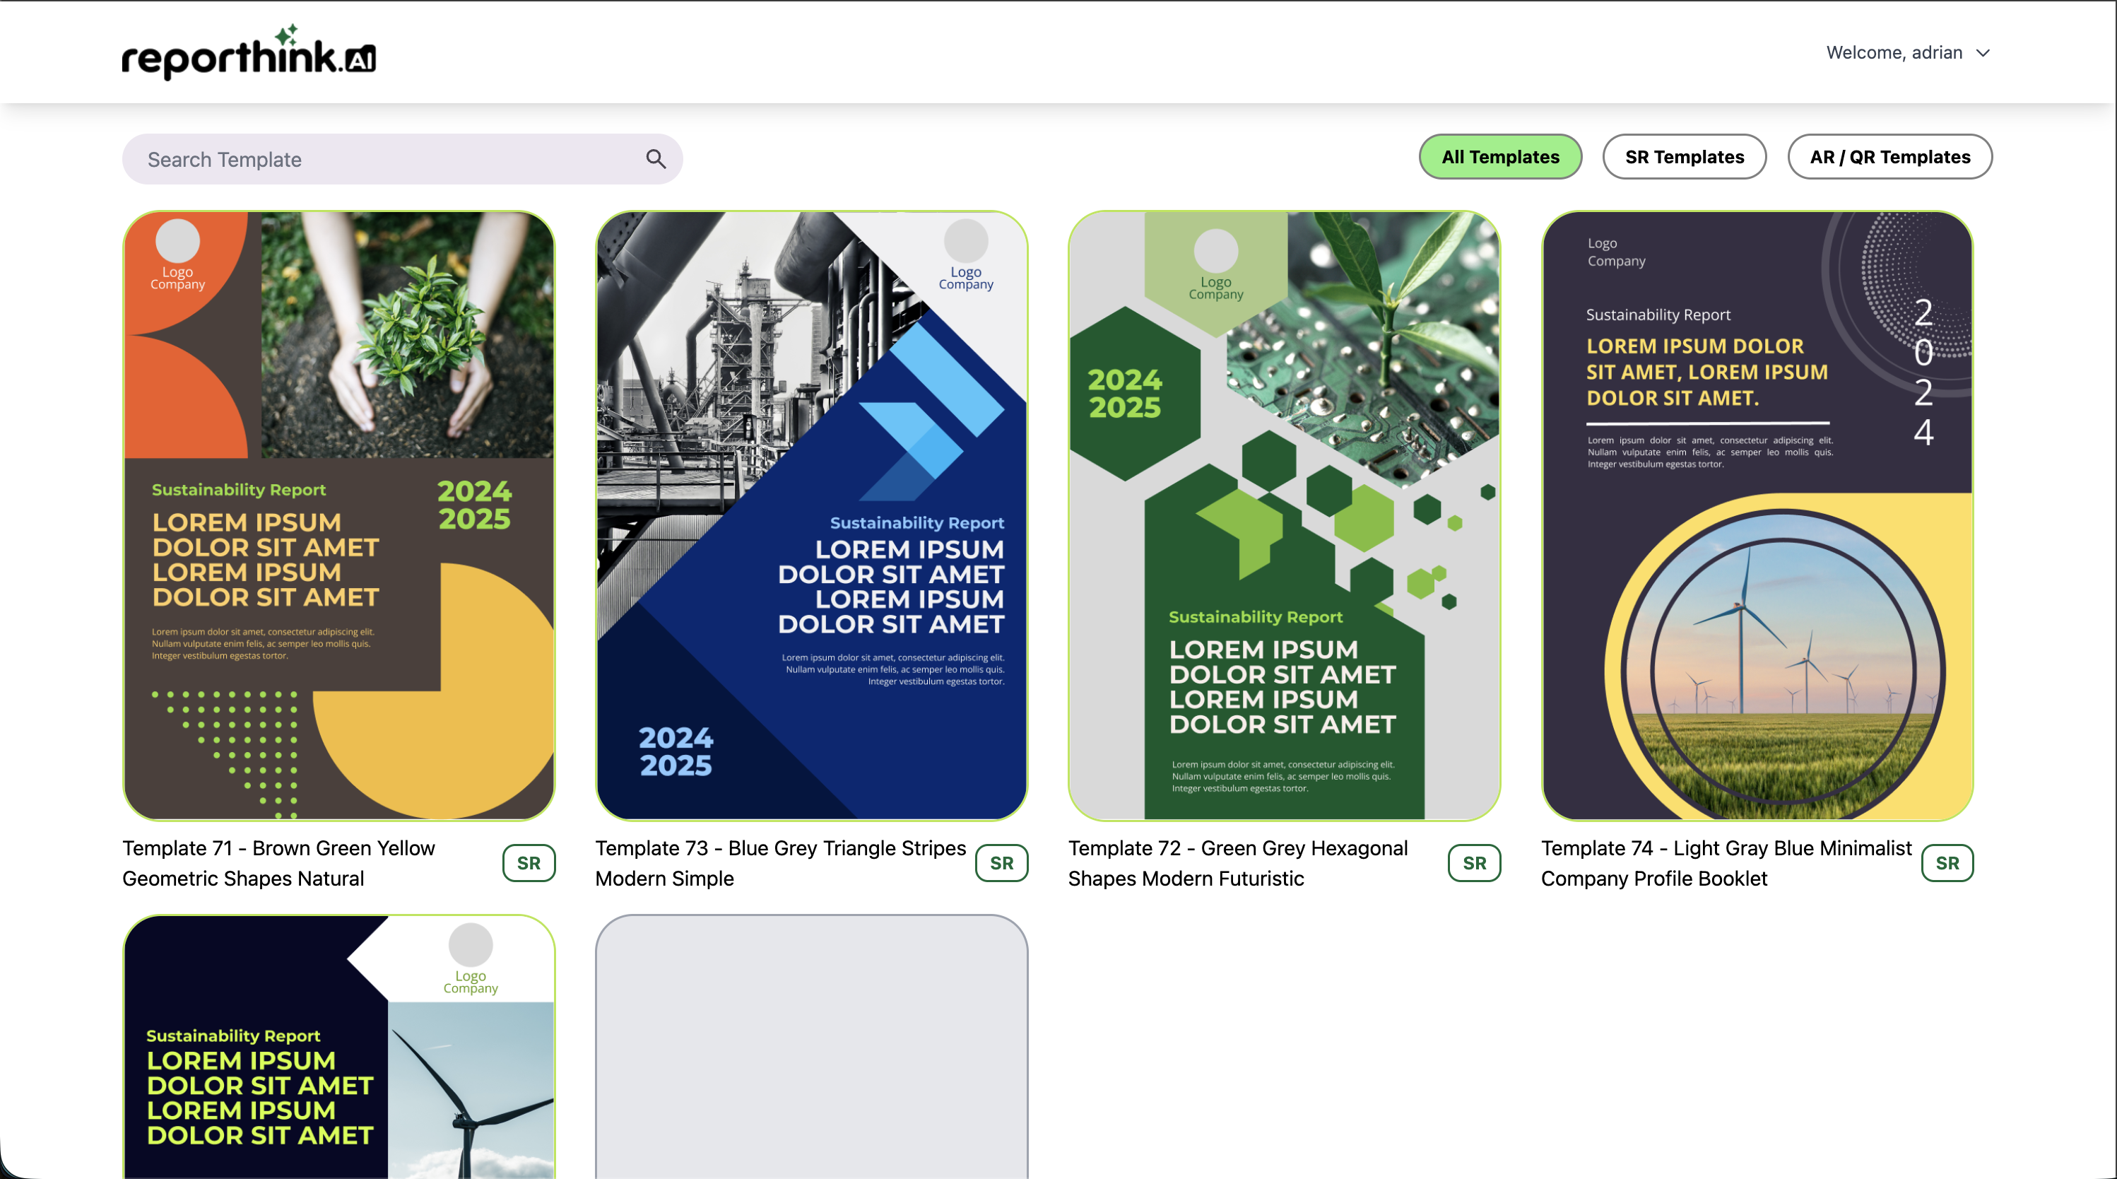Screen dimensions: 2117x1179
Task: Enable the All Templates filter
Action: 1500,156
